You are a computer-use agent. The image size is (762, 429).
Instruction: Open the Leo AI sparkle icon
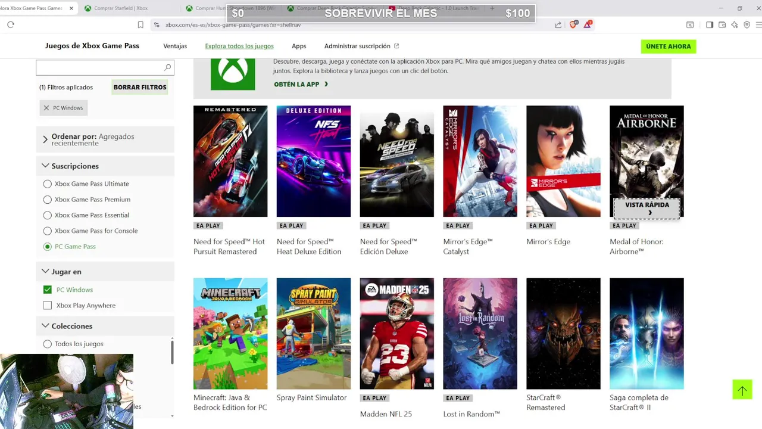pos(735,24)
